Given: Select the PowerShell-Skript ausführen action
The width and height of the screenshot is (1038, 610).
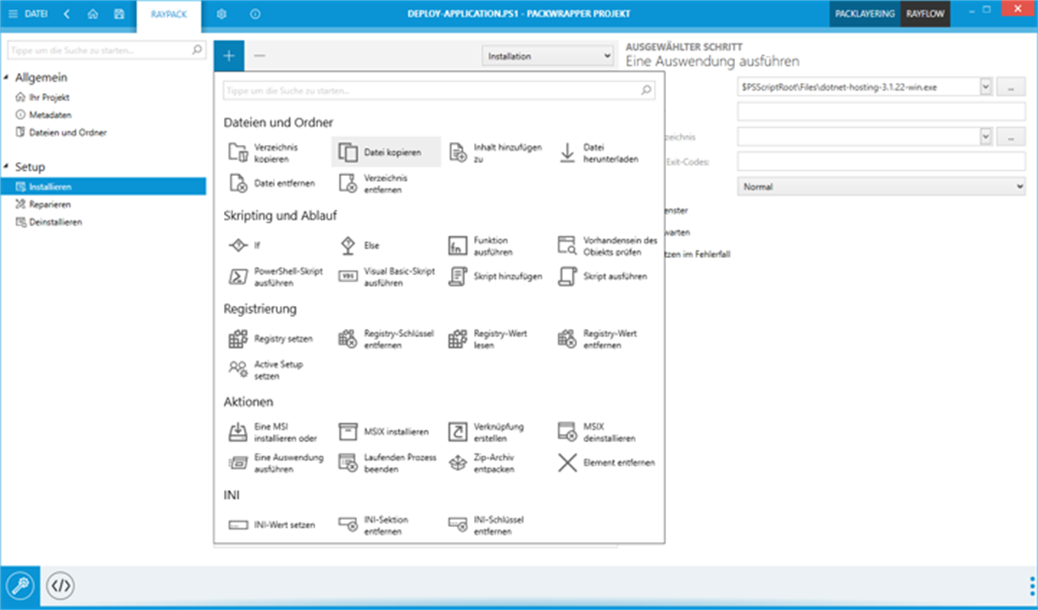Looking at the screenshot, I should pos(274,276).
